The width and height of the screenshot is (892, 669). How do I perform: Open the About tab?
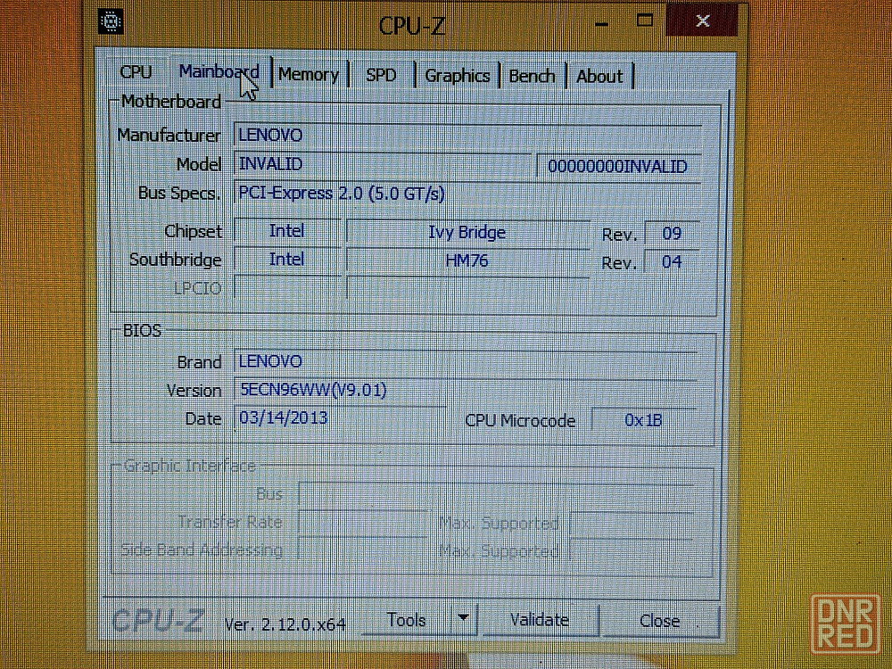599,76
